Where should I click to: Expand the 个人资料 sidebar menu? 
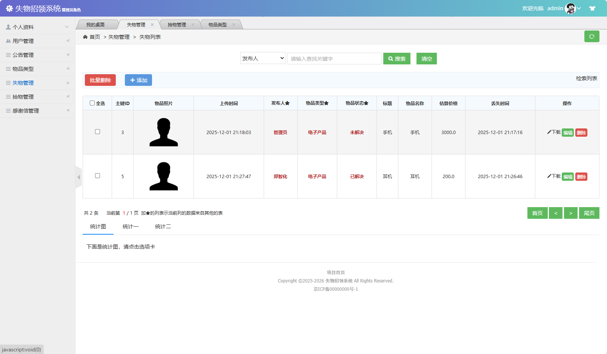tap(37, 27)
